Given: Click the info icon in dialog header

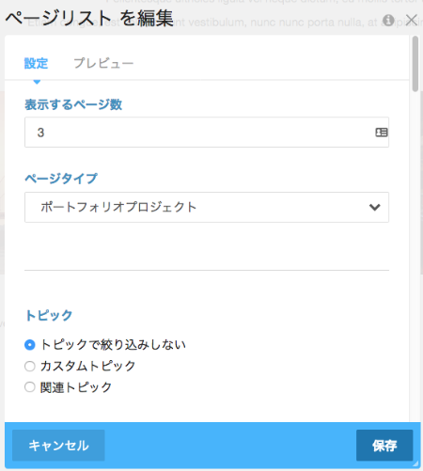Looking at the screenshot, I should 388,21.
